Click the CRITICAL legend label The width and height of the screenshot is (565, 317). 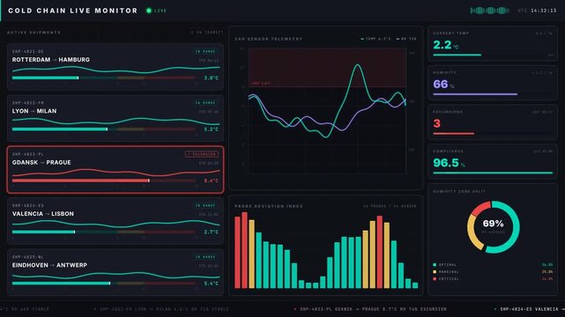(449, 279)
